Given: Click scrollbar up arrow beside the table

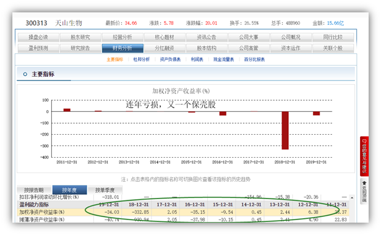Looking at the screenshot, I should click(x=351, y=197).
